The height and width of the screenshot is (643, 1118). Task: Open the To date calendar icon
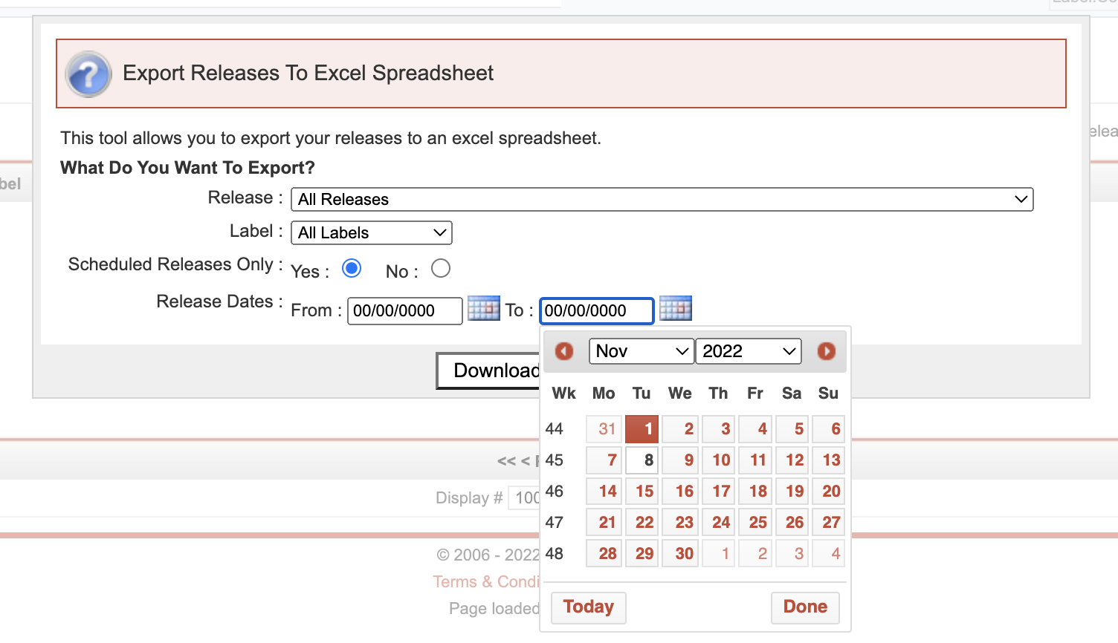coord(675,308)
